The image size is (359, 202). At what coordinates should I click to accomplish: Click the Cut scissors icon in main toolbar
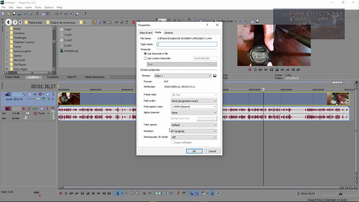[x=37, y=13]
